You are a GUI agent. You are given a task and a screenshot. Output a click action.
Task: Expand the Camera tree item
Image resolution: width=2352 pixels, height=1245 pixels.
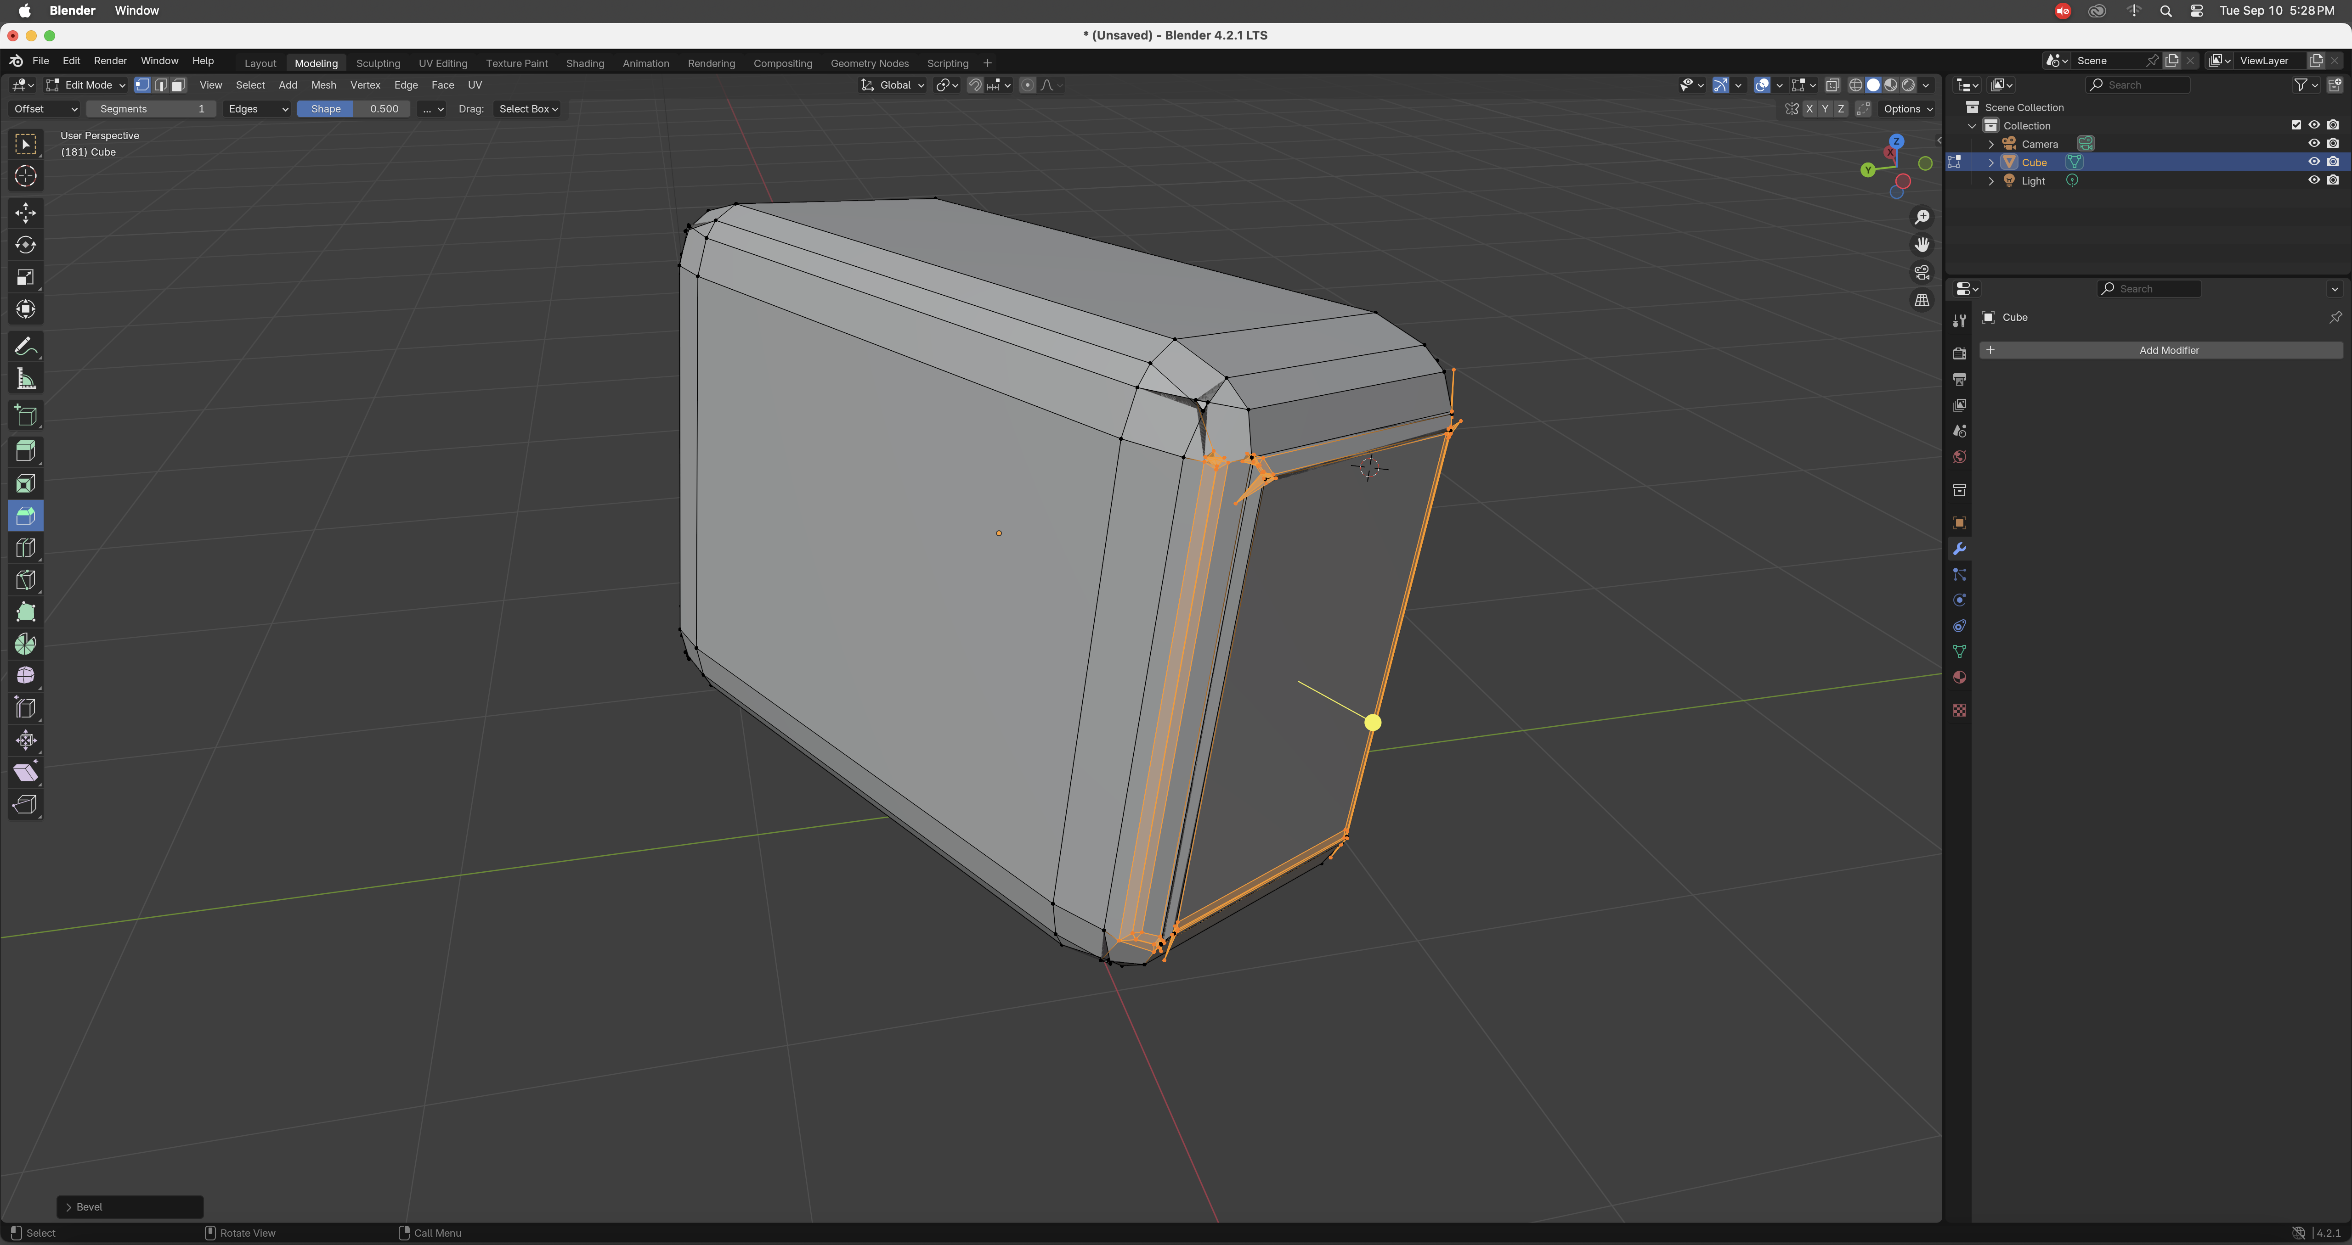[x=1991, y=144]
